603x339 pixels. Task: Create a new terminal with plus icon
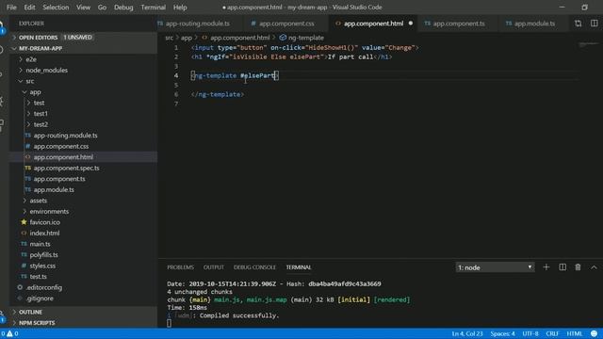[546, 267]
